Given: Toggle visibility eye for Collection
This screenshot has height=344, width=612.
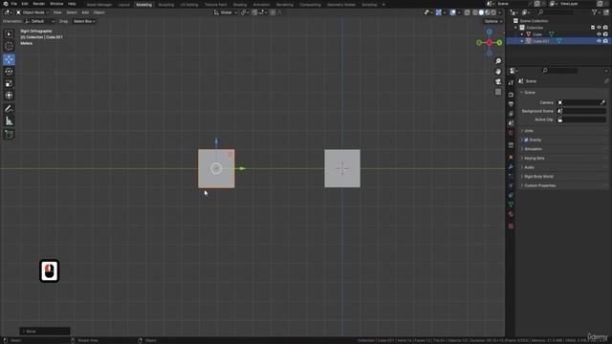Looking at the screenshot, I should [x=599, y=28].
